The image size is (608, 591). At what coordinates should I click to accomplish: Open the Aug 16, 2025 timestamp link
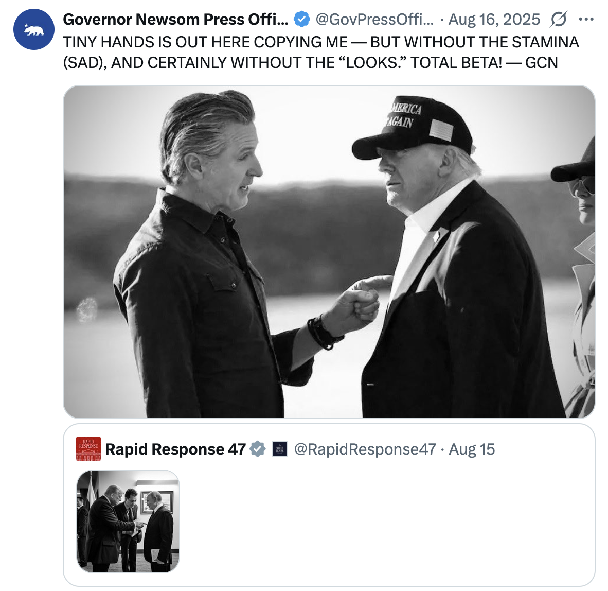pos(494,20)
